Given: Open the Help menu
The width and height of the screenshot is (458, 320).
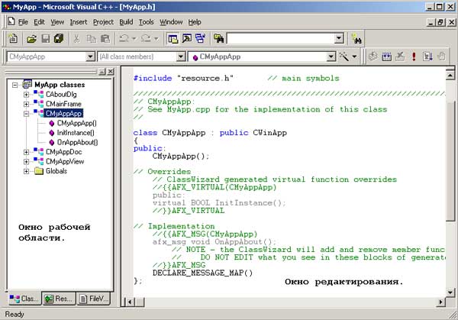Looking at the screenshot, I should pyautogui.click(x=195, y=22).
